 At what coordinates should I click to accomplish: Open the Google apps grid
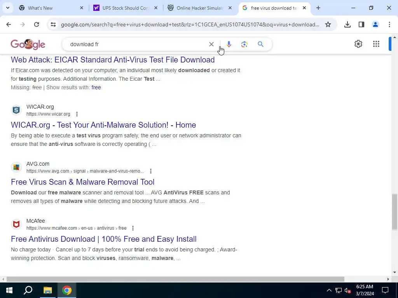coord(376,44)
